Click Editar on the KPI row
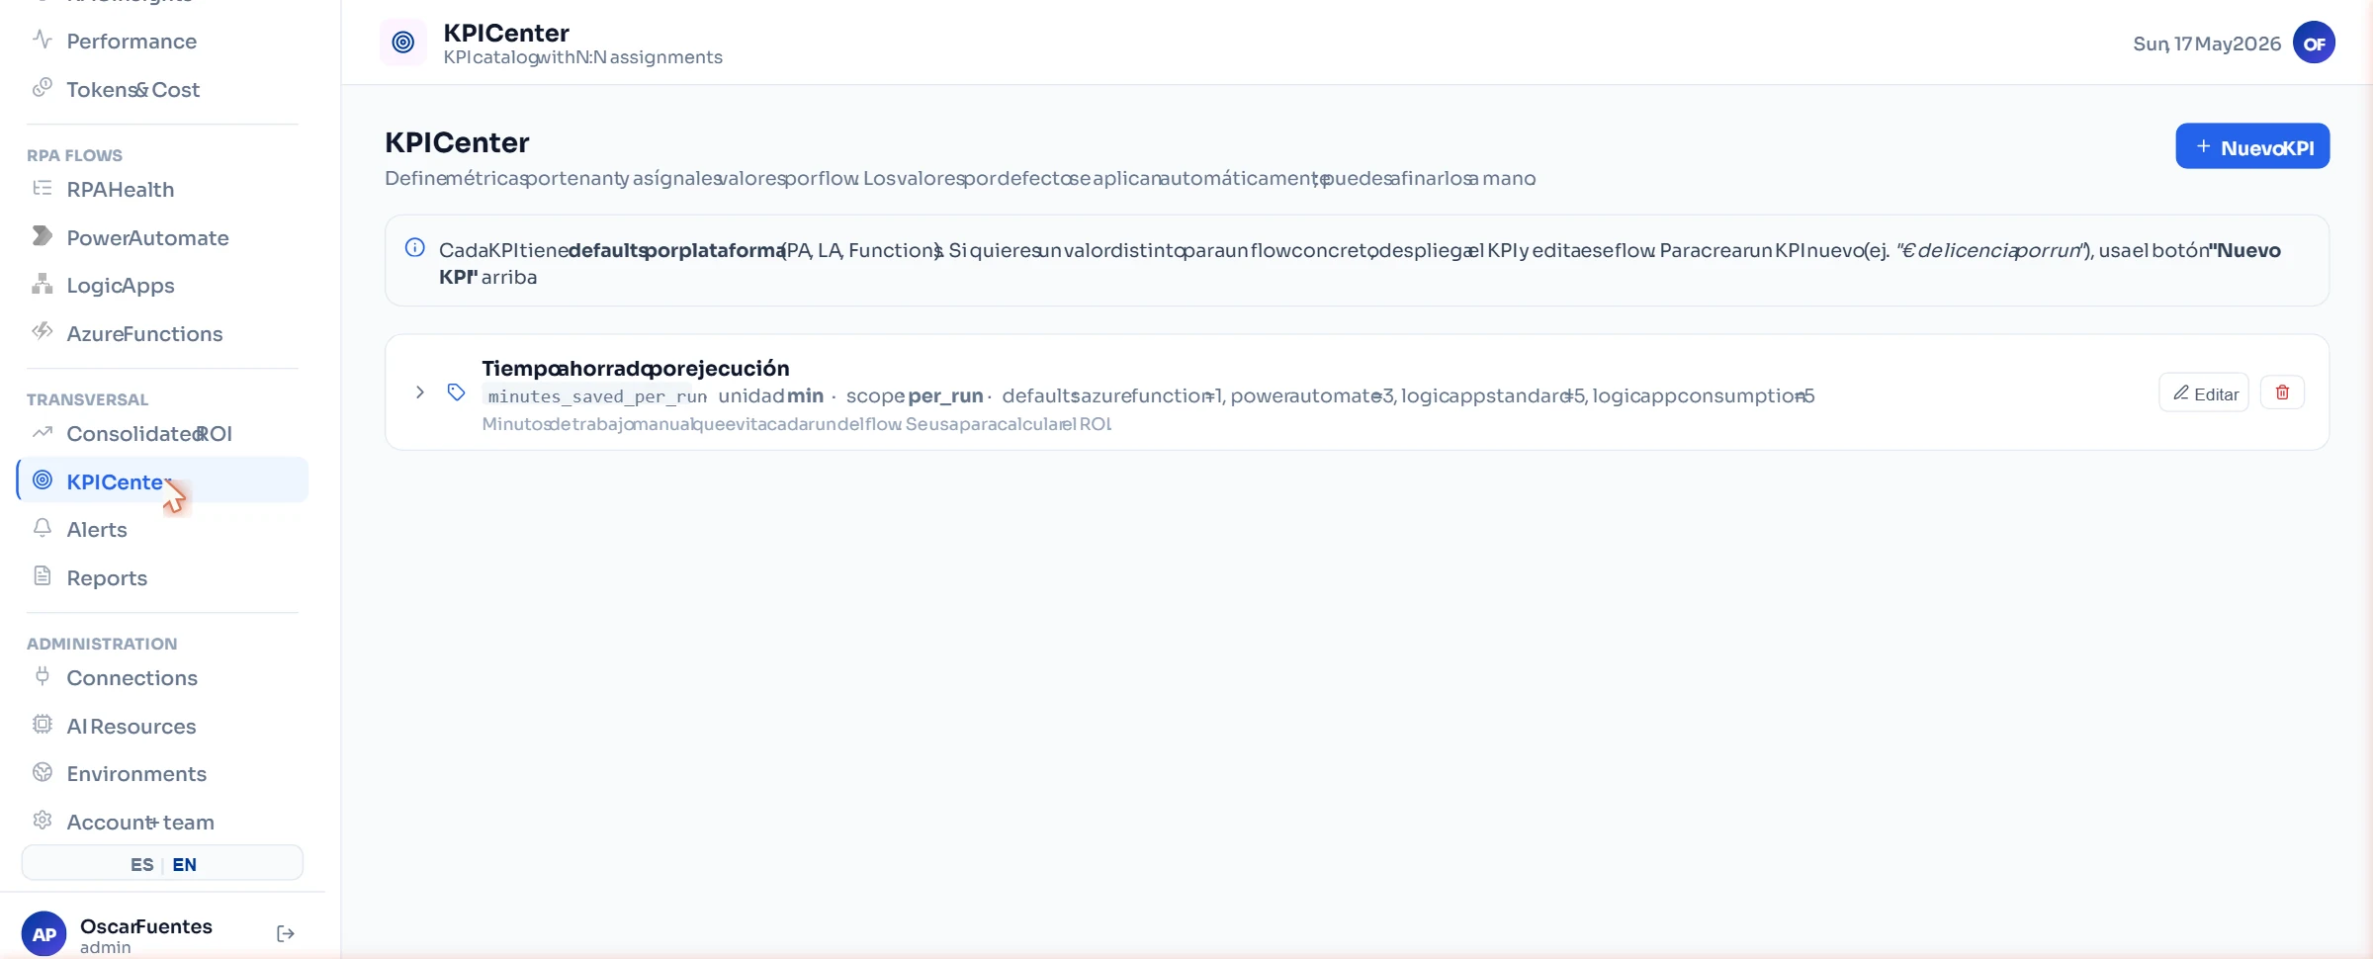 (x=2204, y=392)
